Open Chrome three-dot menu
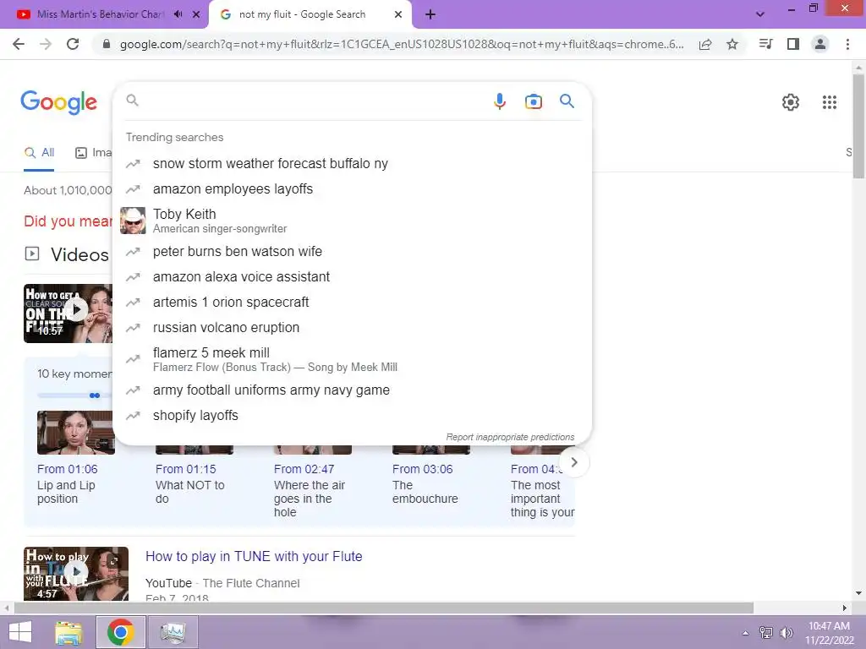Image resolution: width=866 pixels, height=649 pixels. [x=847, y=44]
